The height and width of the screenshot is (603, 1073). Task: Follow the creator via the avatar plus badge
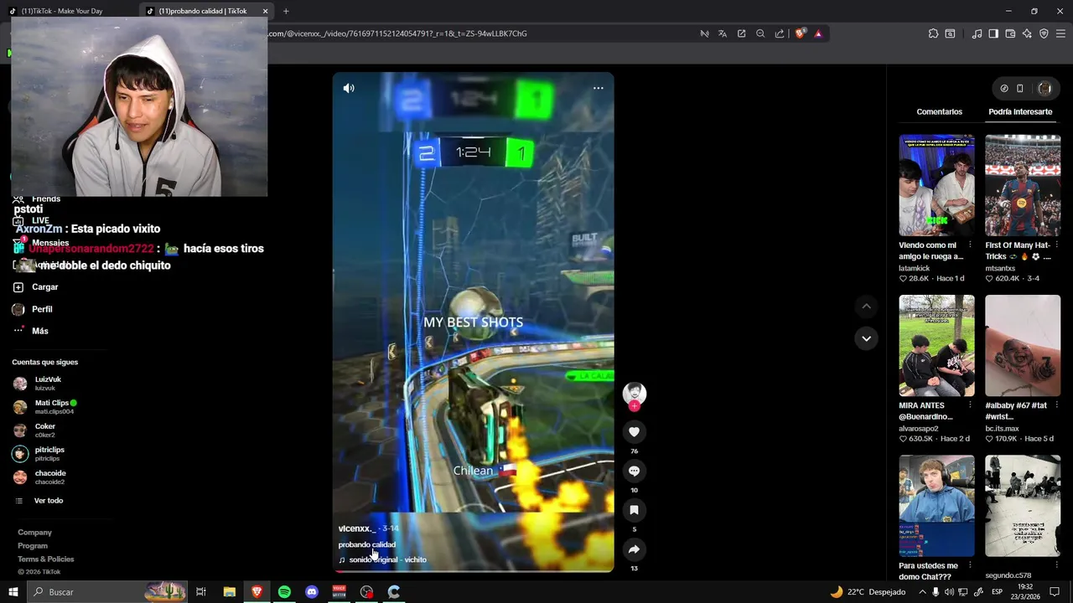pyautogui.click(x=634, y=406)
